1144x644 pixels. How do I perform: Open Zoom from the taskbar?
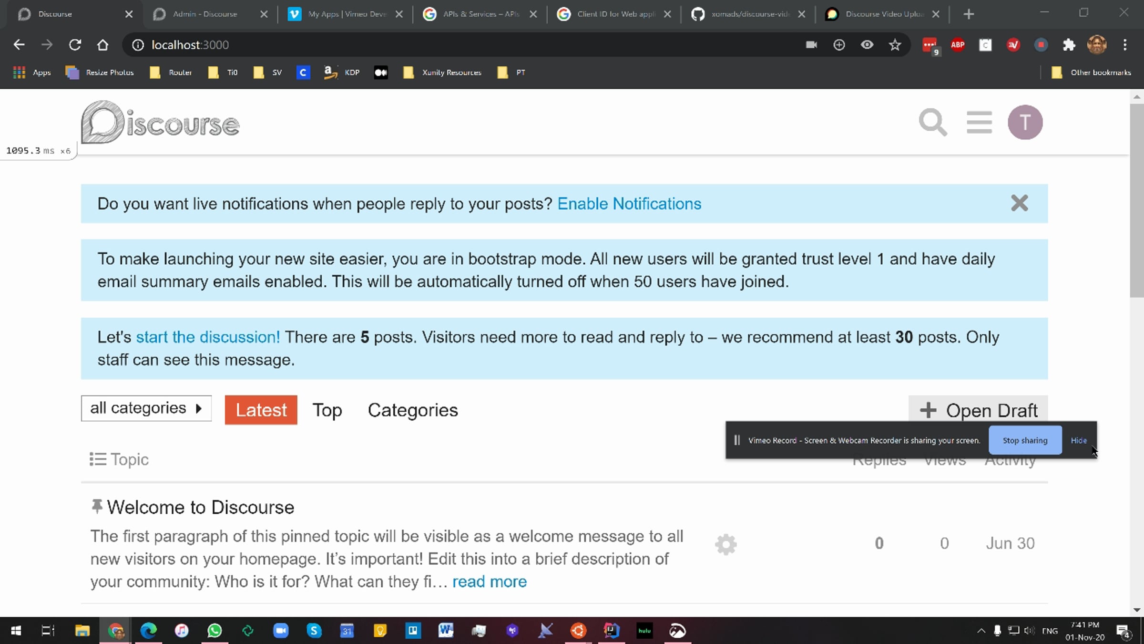pyautogui.click(x=281, y=631)
